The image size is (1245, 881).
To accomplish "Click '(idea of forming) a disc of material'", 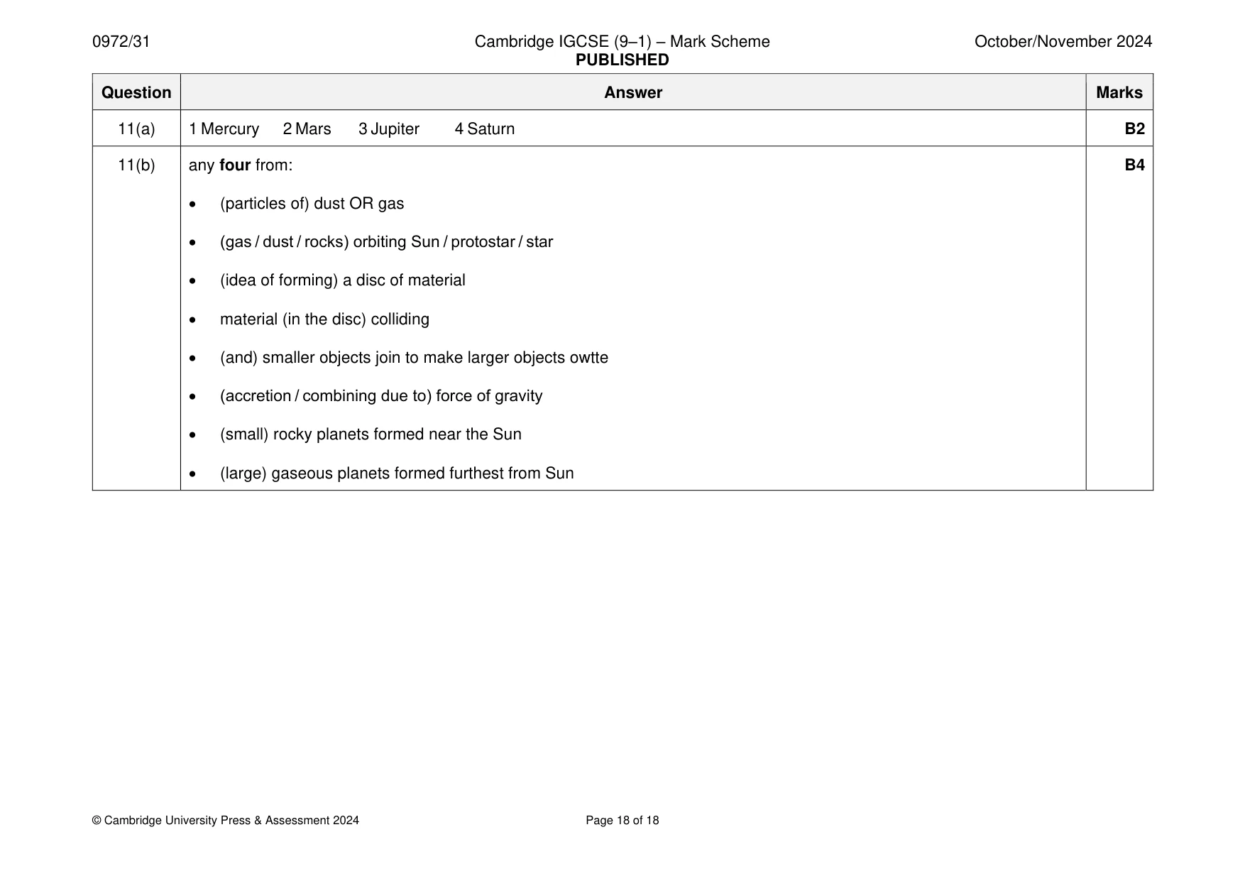I will click(343, 280).
